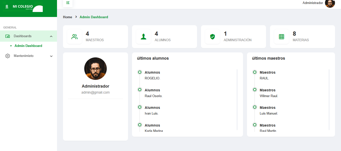Go to Home in the breadcrumb
The height and width of the screenshot is (151, 341).
click(x=67, y=17)
